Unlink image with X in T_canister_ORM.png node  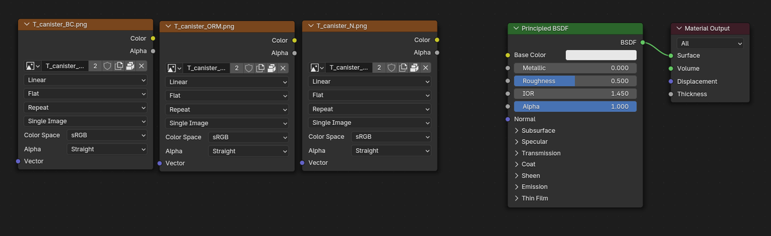pos(283,68)
